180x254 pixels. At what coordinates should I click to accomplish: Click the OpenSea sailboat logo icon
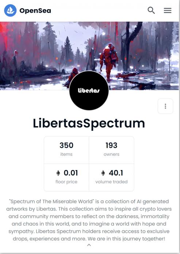point(10,11)
